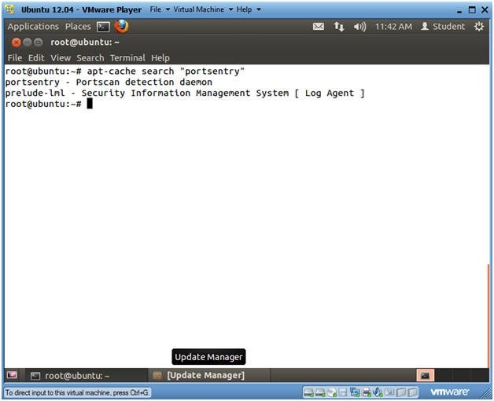Click the apt-cache search command line

tap(125, 72)
